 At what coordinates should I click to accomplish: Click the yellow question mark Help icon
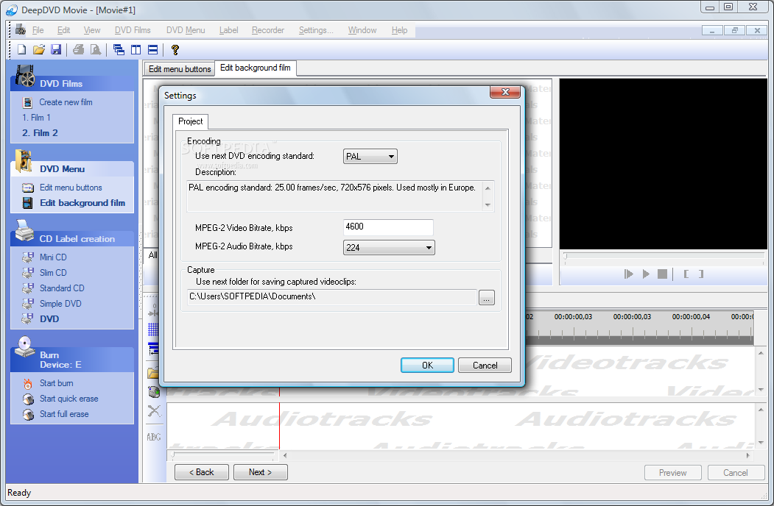[175, 49]
